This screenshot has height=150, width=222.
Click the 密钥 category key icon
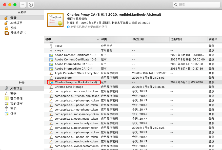(7, 109)
